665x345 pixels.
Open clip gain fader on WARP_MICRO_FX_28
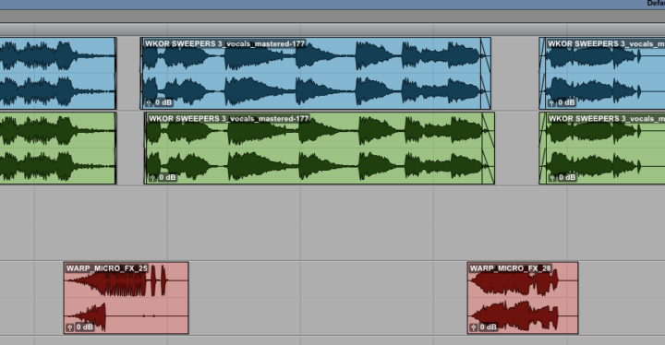click(x=474, y=327)
